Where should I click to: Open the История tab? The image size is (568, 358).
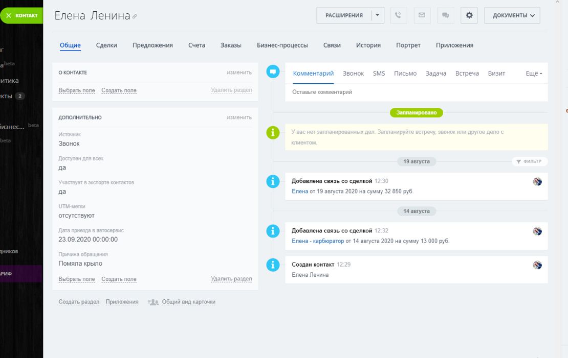(x=368, y=45)
